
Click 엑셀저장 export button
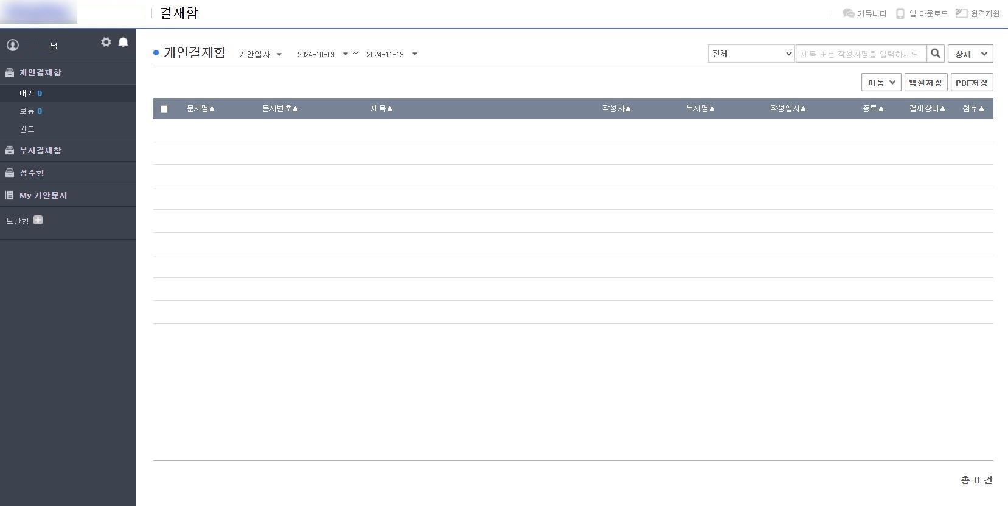[x=926, y=82]
